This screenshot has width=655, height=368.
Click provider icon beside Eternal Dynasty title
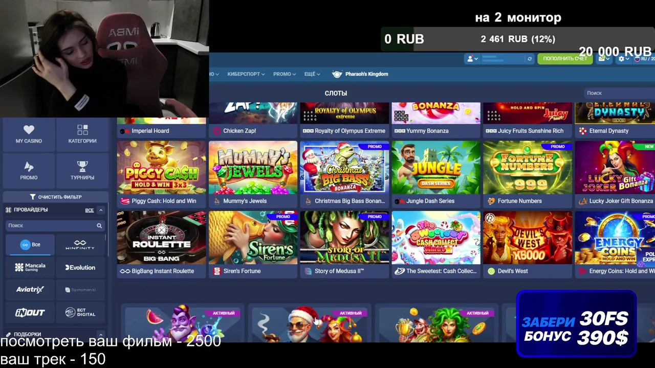point(583,131)
